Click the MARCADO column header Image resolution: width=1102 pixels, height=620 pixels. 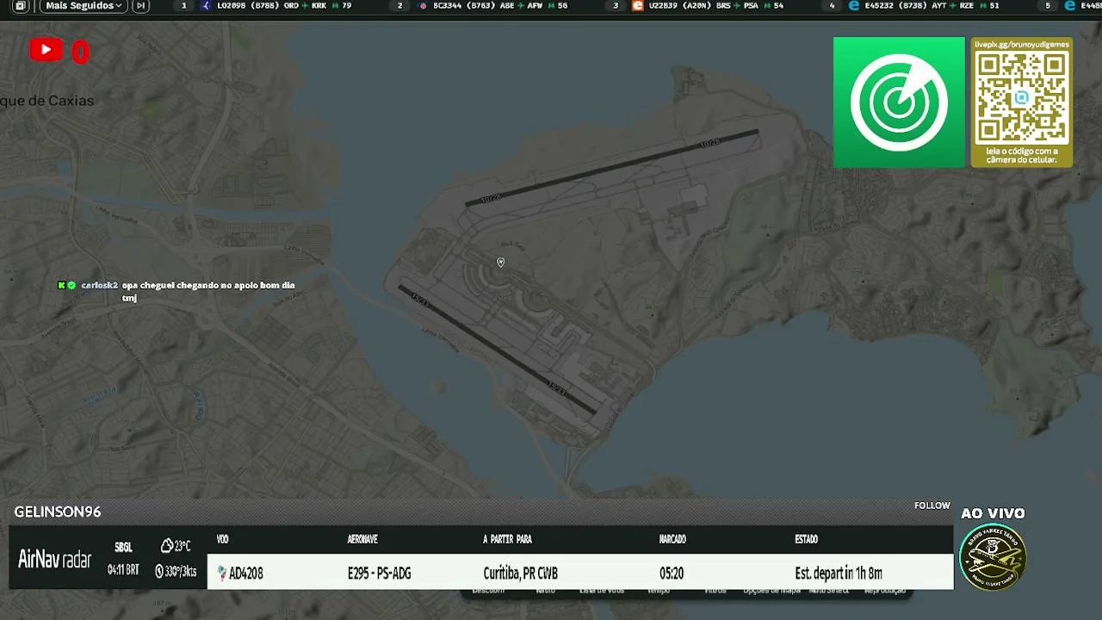point(672,539)
